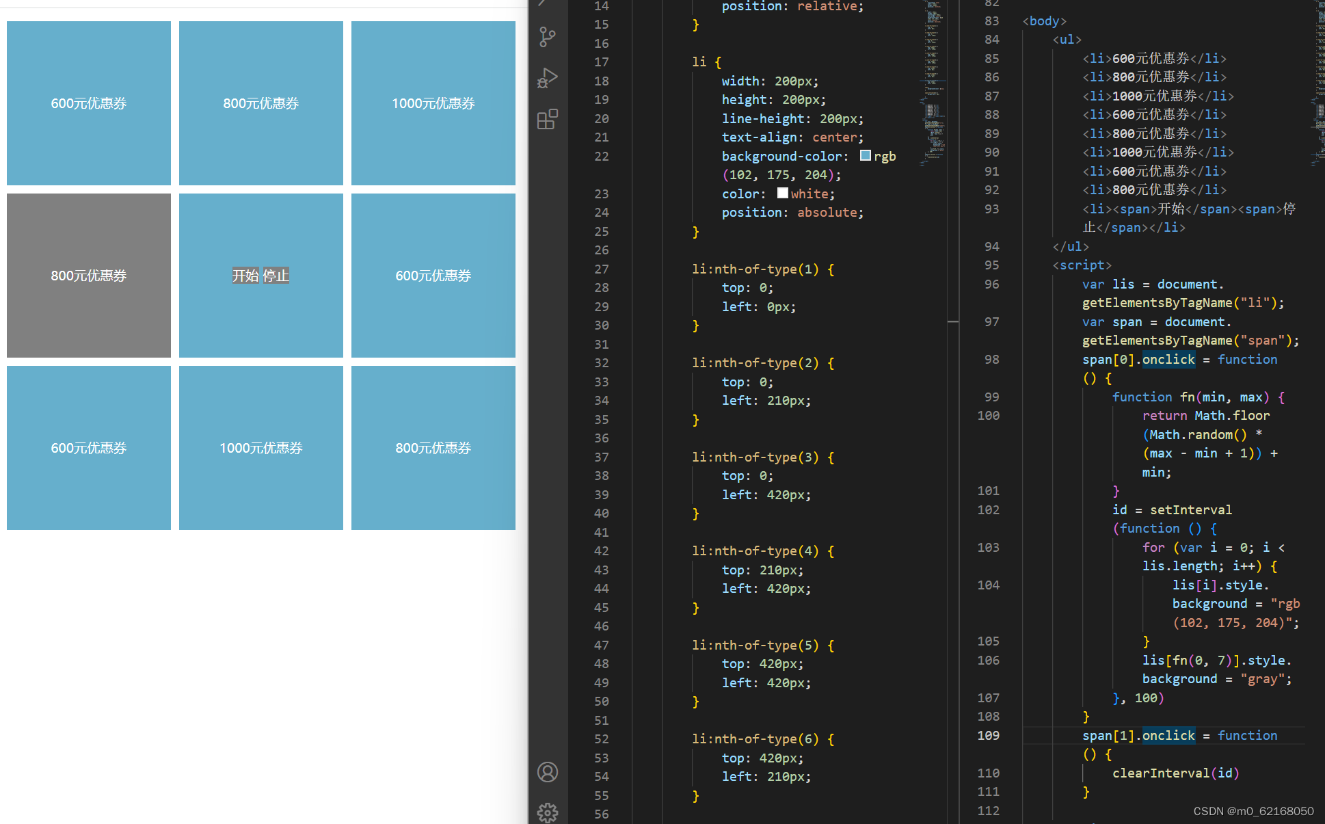Click the Manage gear icon
The width and height of the screenshot is (1325, 824).
pyautogui.click(x=547, y=812)
